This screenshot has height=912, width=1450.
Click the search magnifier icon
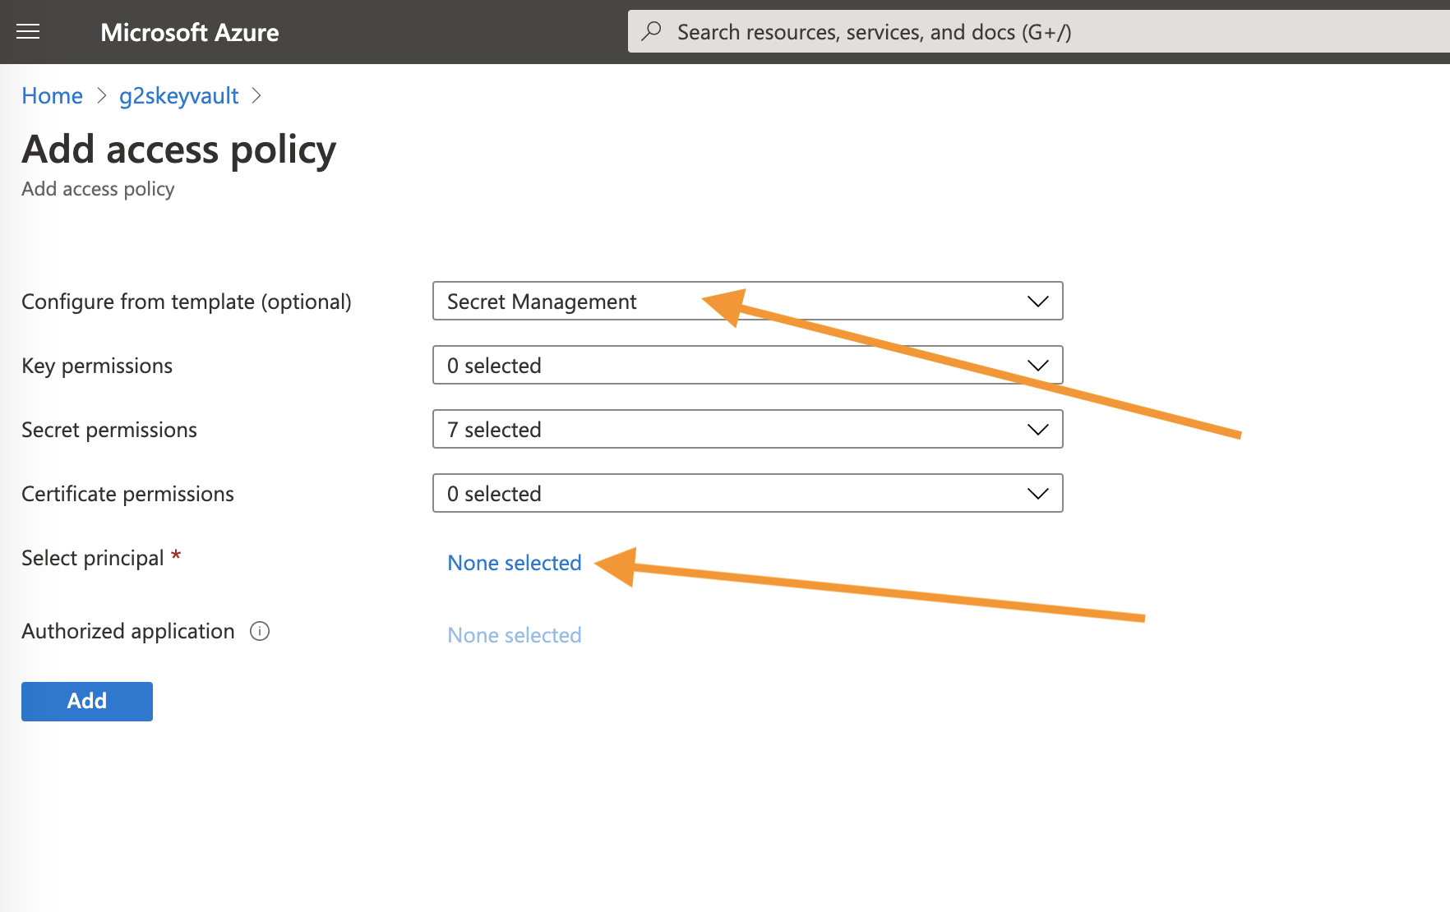coord(652,32)
